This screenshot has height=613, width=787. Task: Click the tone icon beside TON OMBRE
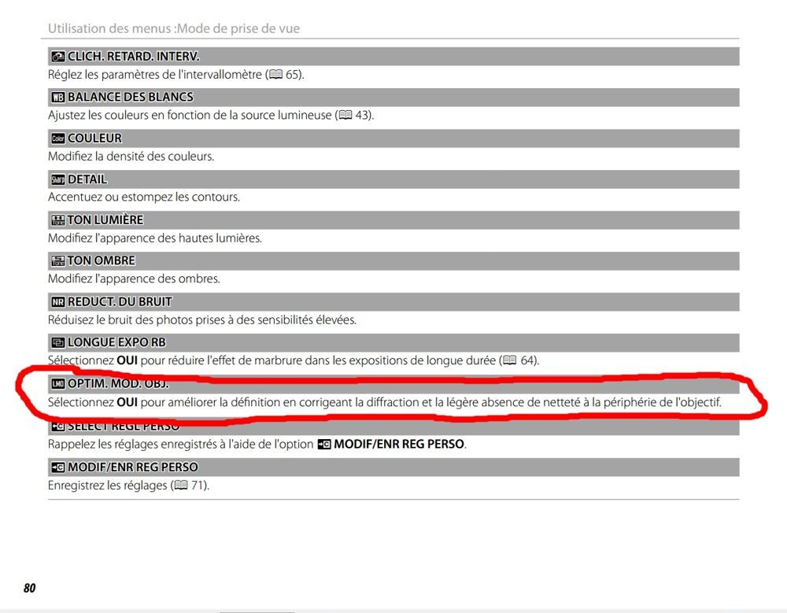coord(57,261)
